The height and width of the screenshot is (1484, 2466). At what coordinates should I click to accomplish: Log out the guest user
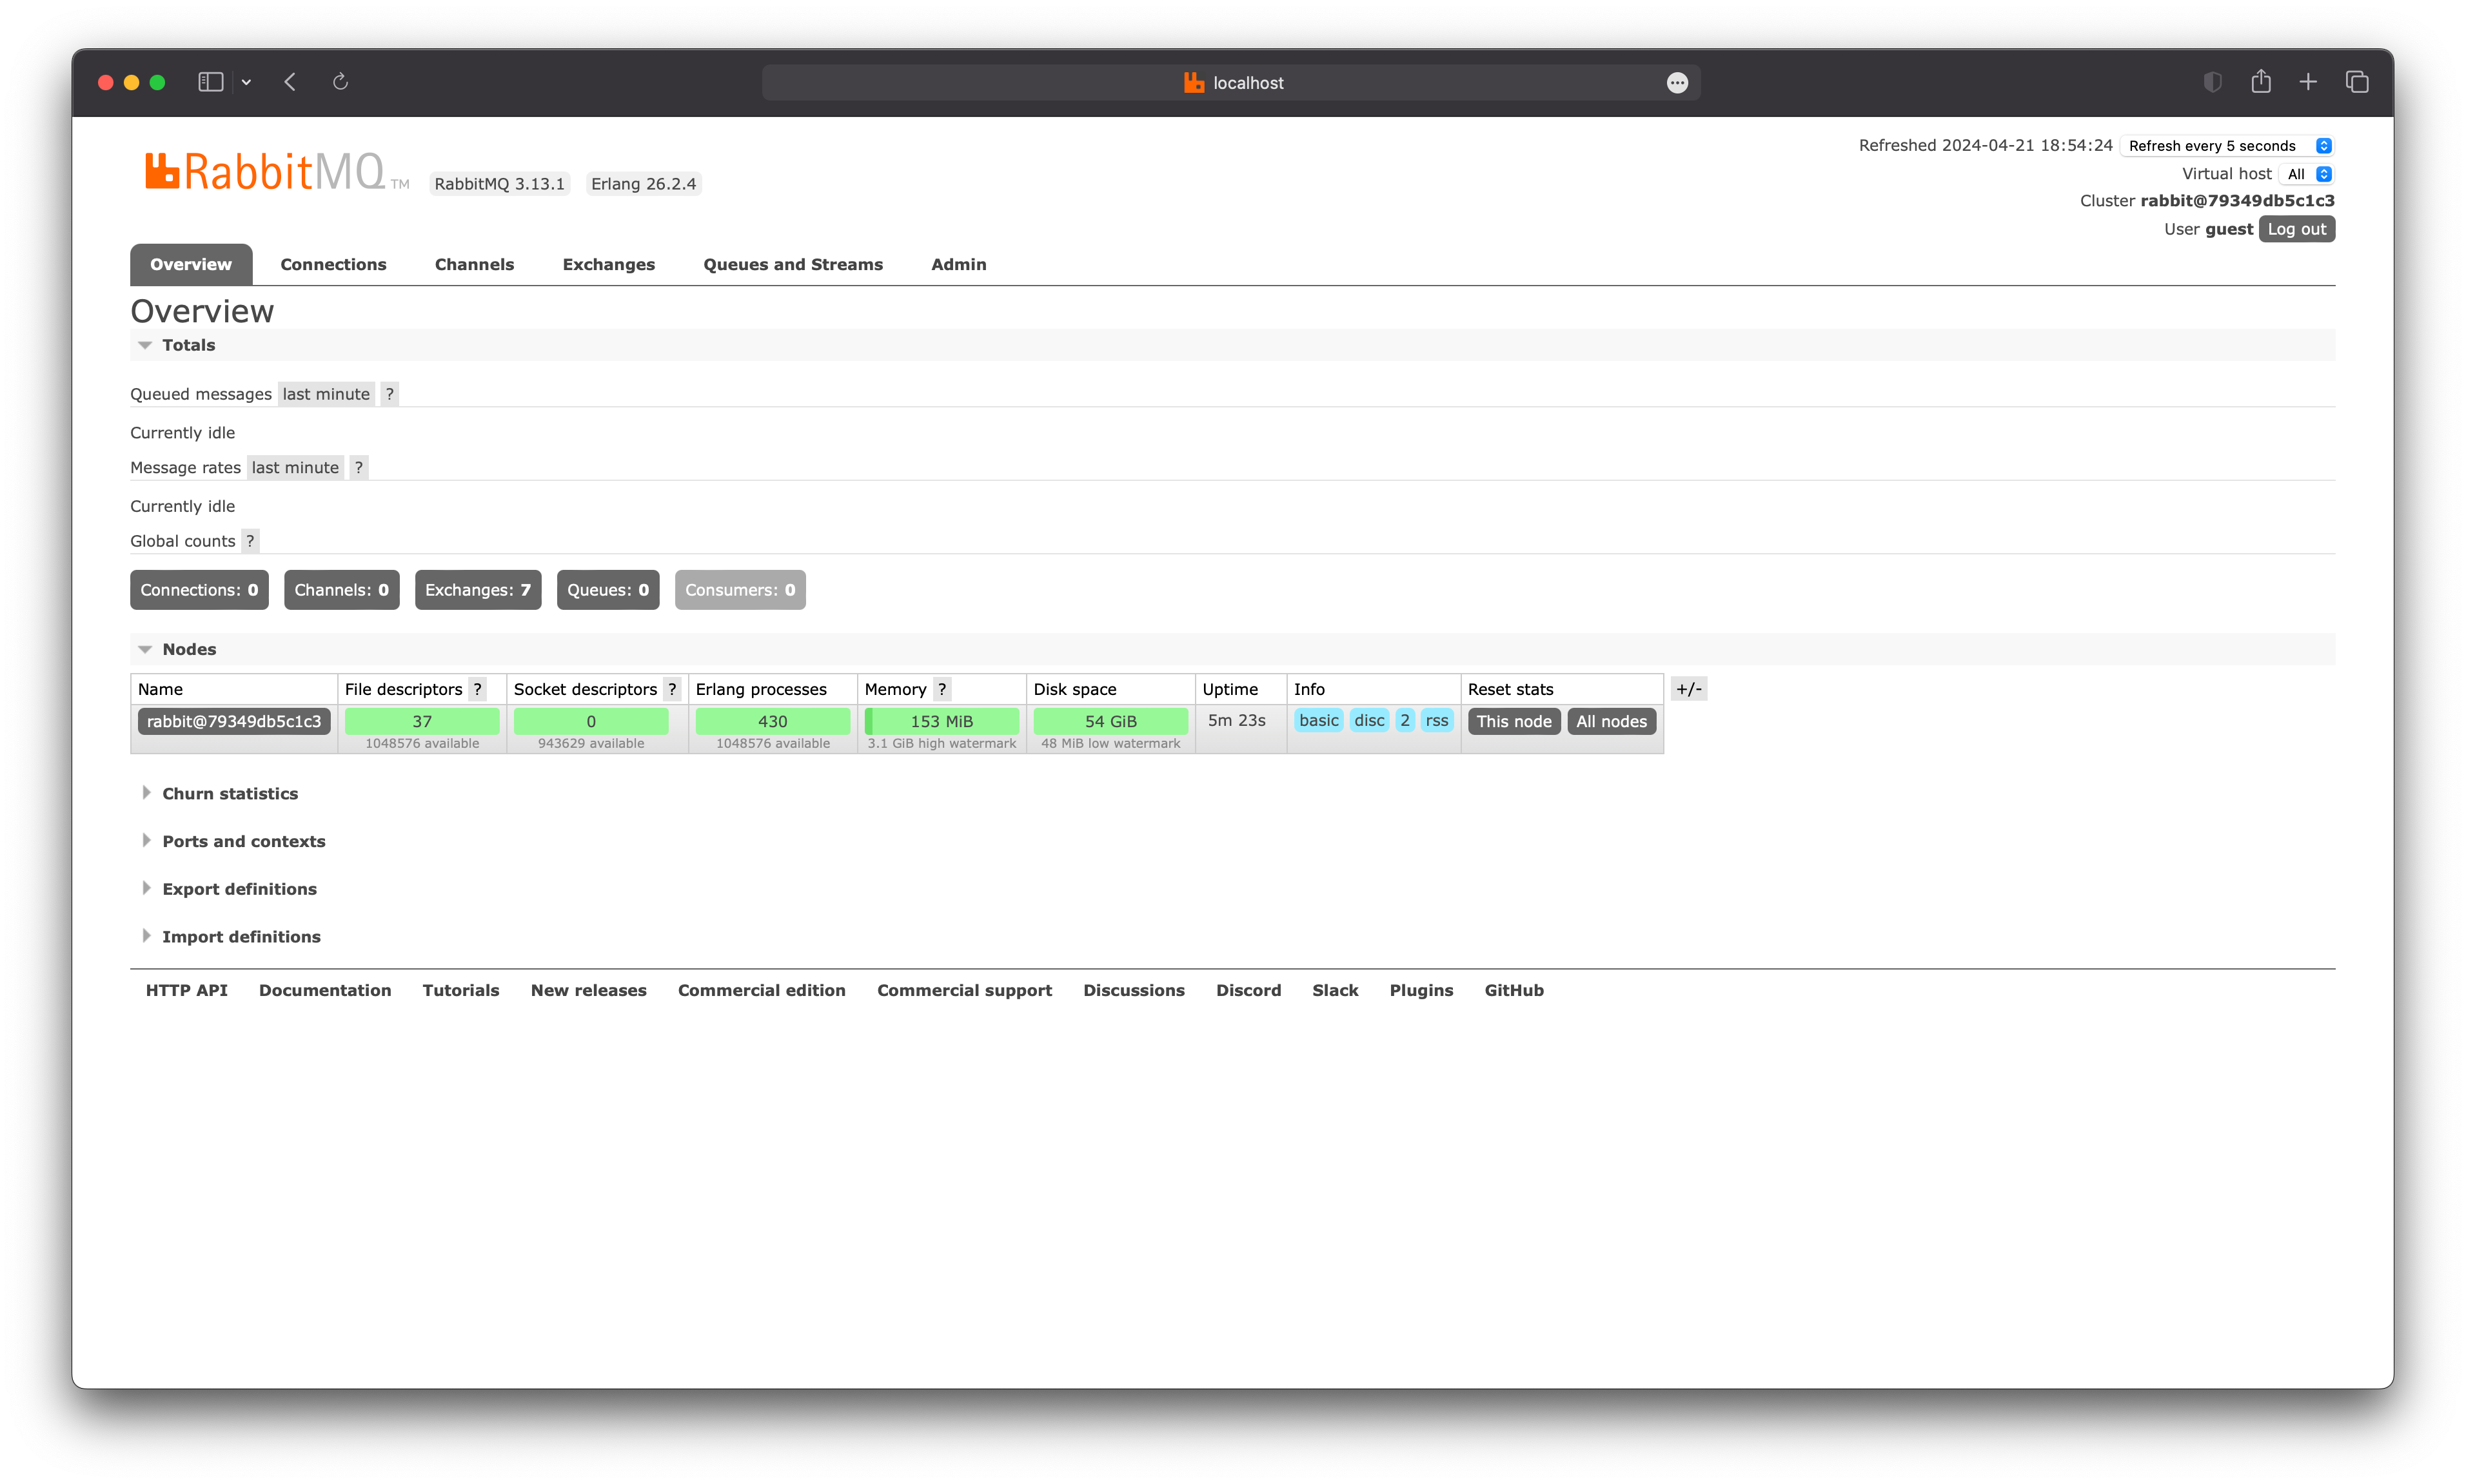click(2296, 229)
